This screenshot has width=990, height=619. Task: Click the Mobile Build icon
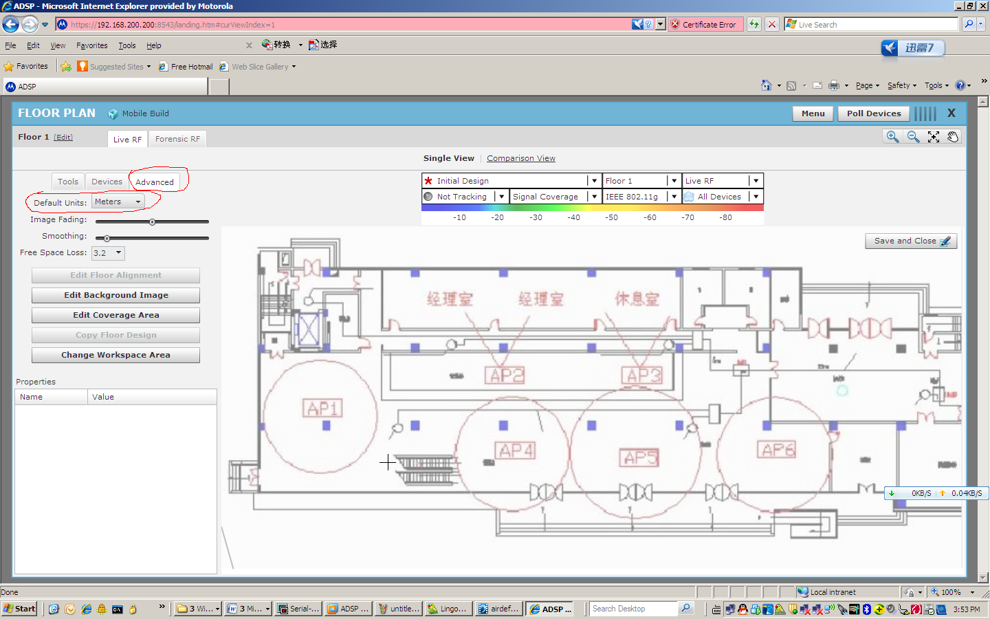(113, 113)
